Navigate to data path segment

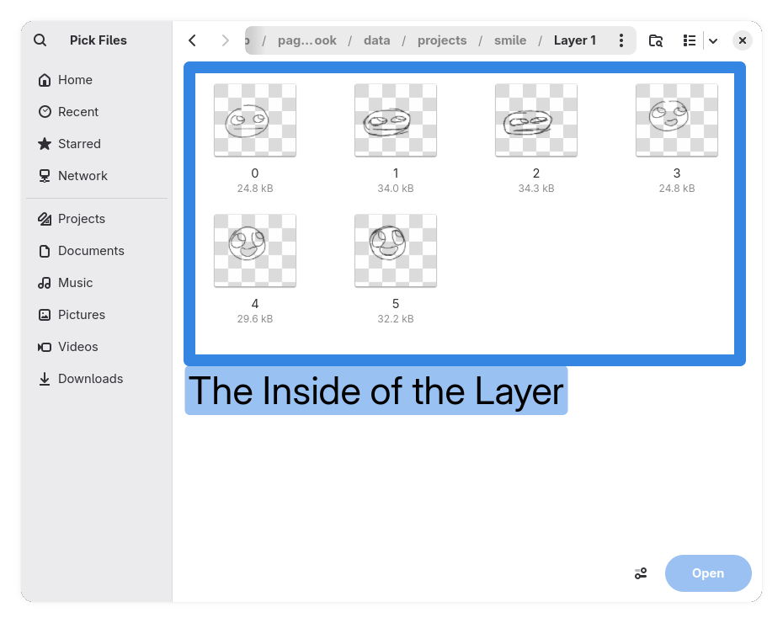(x=377, y=40)
